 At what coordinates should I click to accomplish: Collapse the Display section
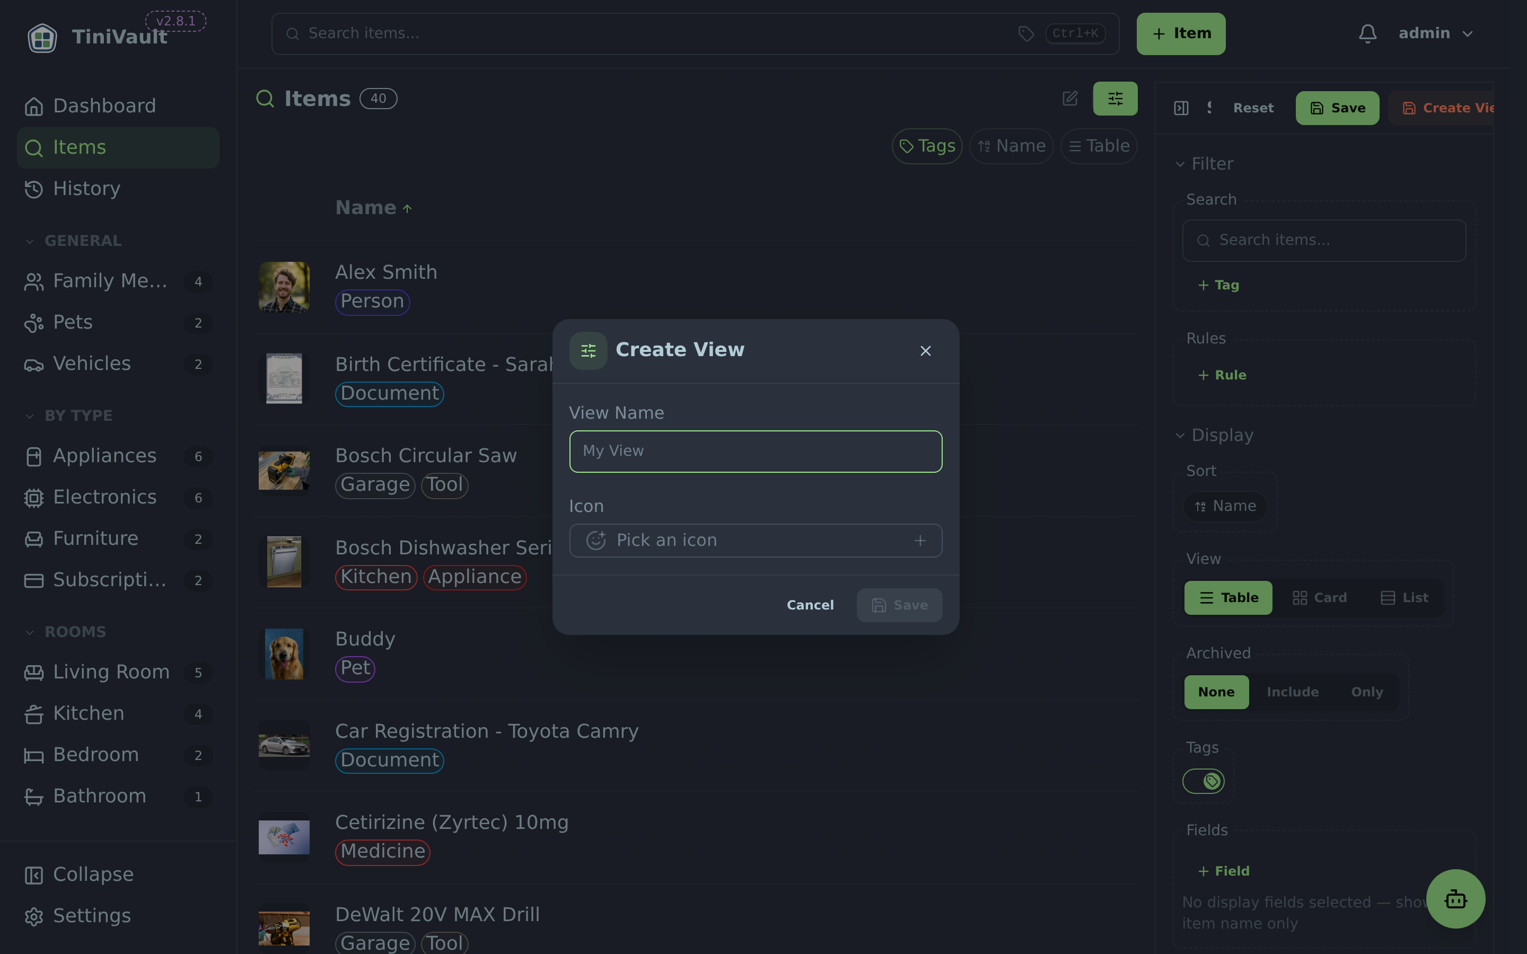coord(1214,435)
